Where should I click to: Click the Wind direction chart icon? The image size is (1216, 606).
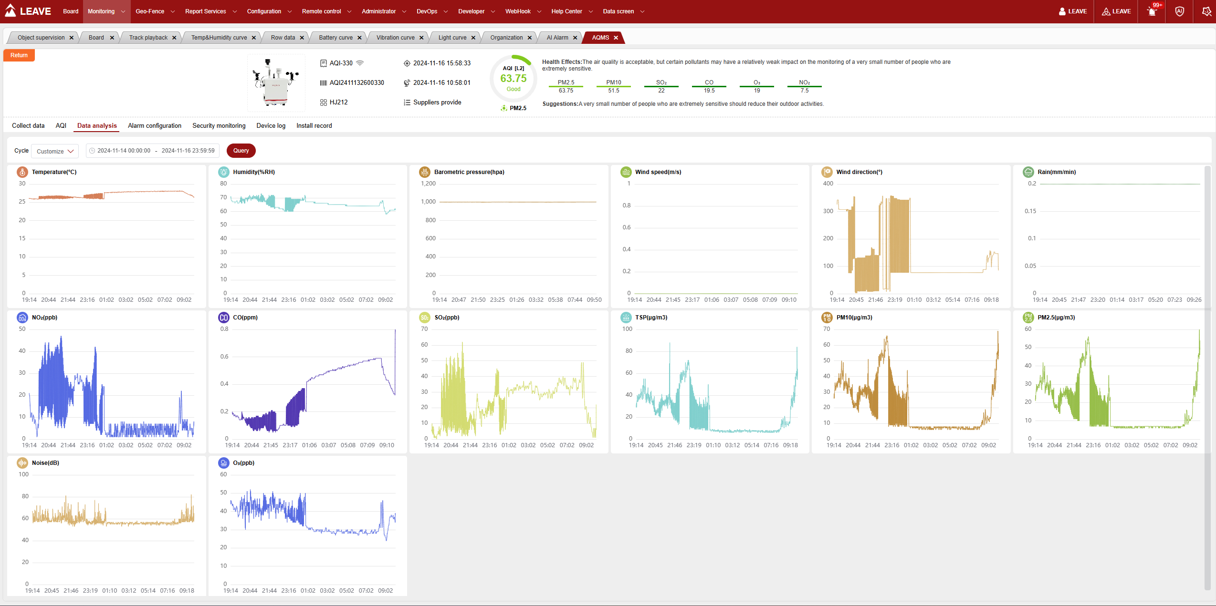point(827,172)
